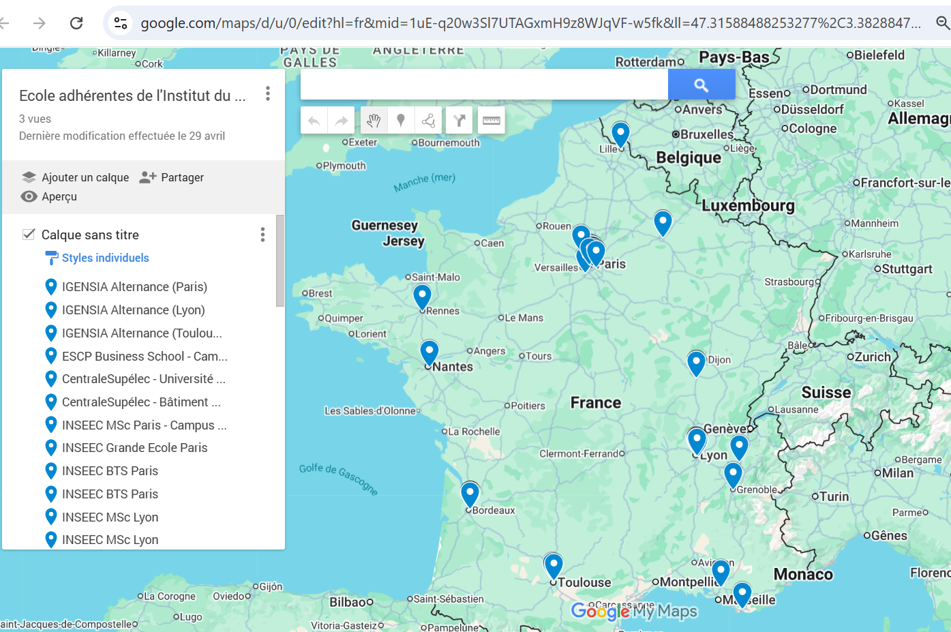The image size is (951, 632).
Task: Click the blue search magnifier button
Action: coord(701,85)
